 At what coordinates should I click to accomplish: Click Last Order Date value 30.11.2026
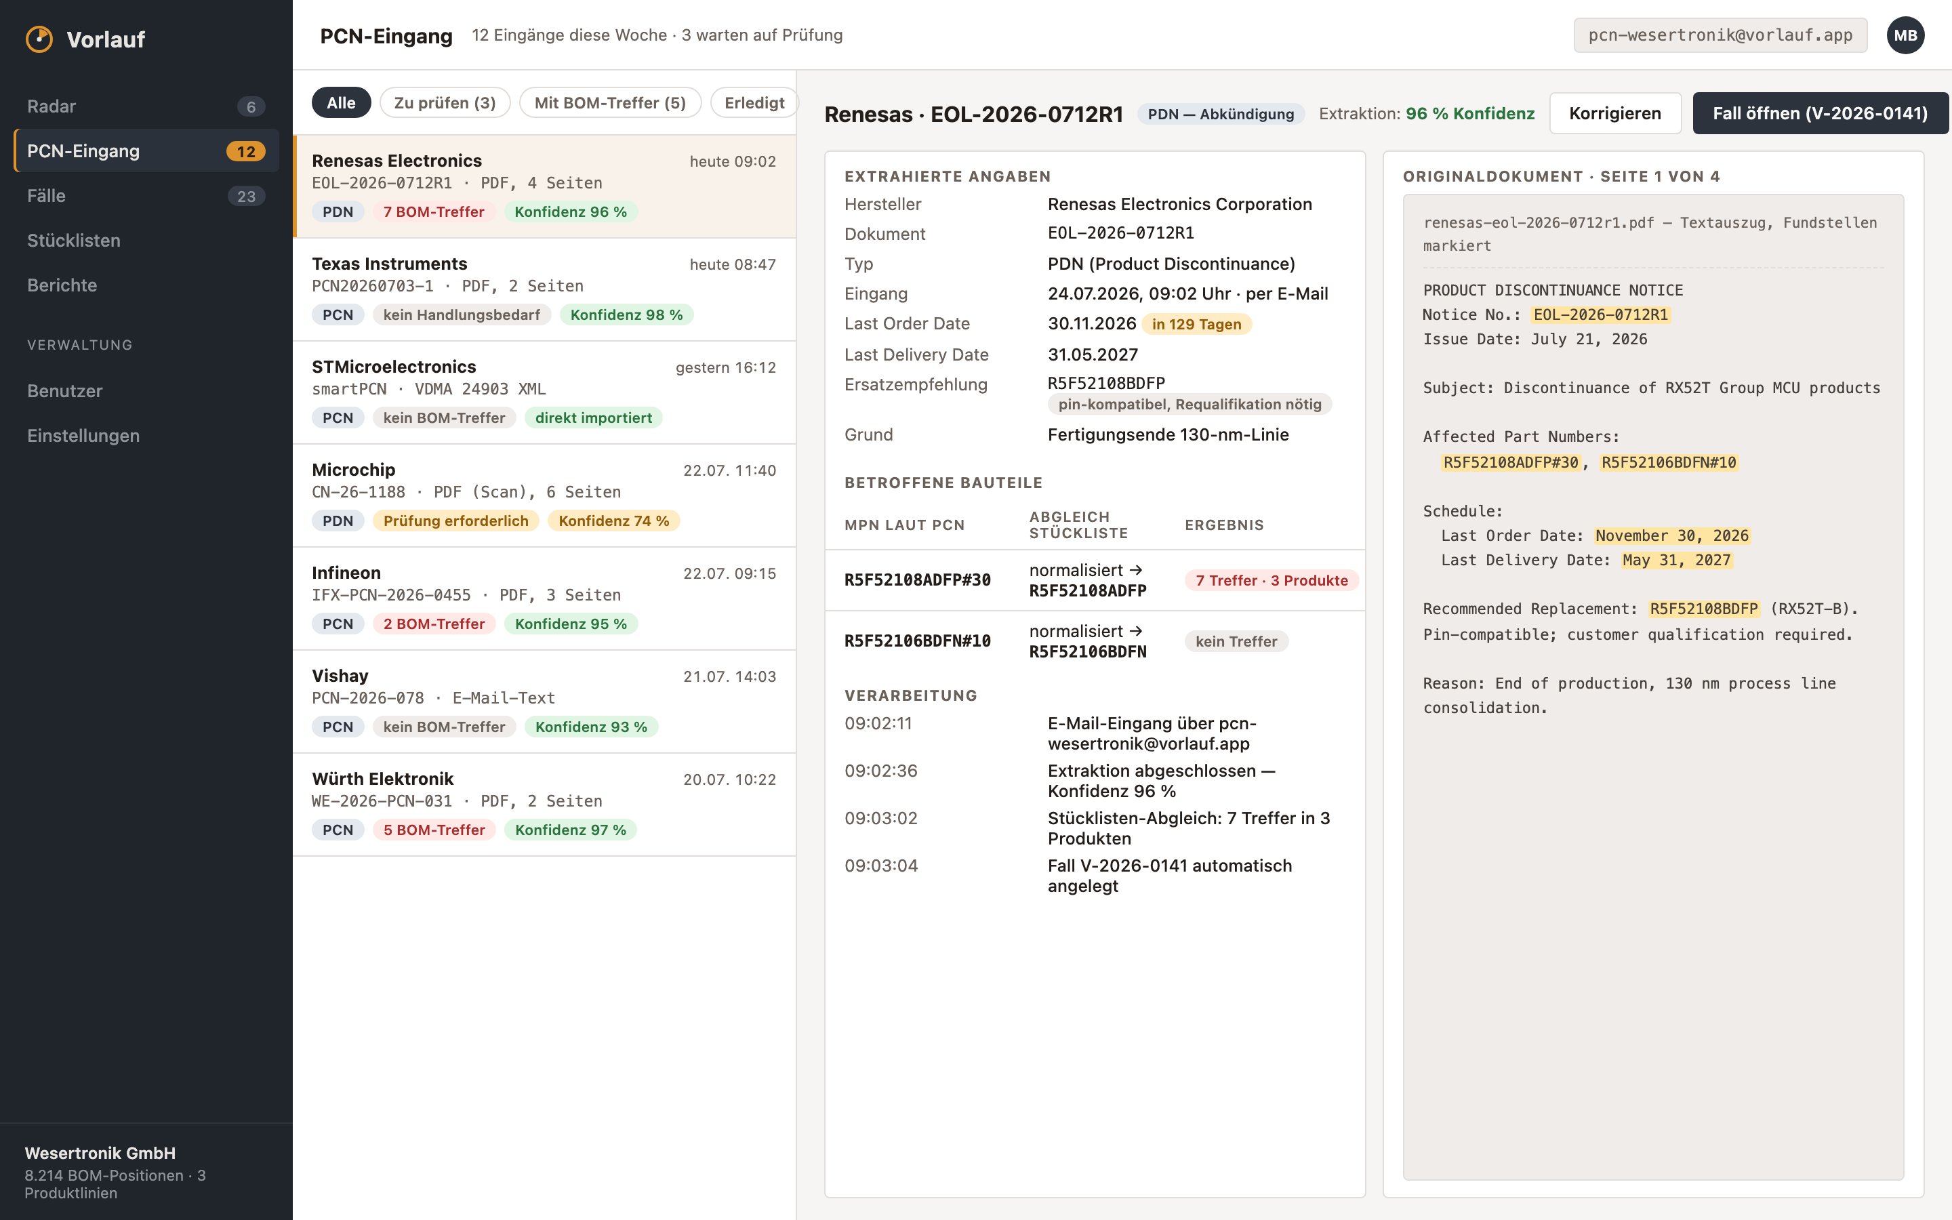click(1091, 323)
